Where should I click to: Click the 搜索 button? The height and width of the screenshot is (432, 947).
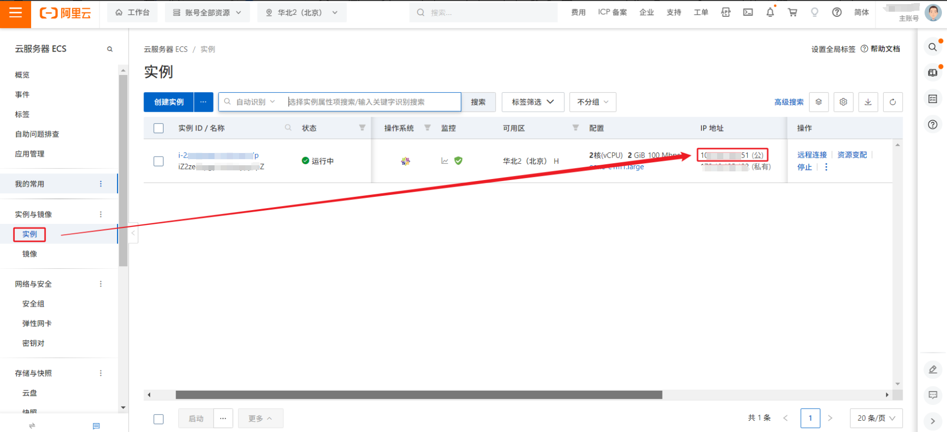click(478, 102)
